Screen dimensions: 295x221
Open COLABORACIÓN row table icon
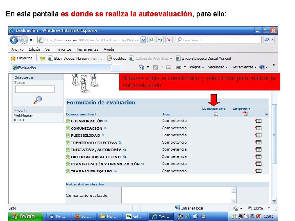point(258,121)
